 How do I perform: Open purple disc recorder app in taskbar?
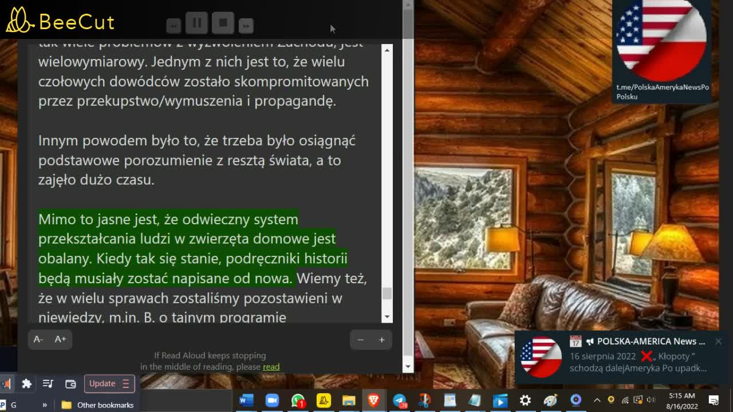tap(576, 401)
